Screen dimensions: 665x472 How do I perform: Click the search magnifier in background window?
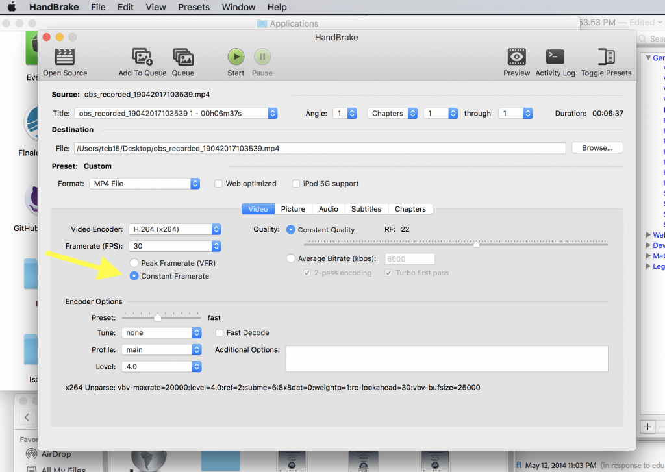pos(642,39)
